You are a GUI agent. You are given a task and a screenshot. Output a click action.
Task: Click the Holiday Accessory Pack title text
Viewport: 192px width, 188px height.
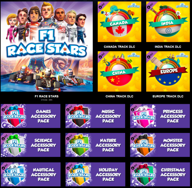click(x=108, y=175)
